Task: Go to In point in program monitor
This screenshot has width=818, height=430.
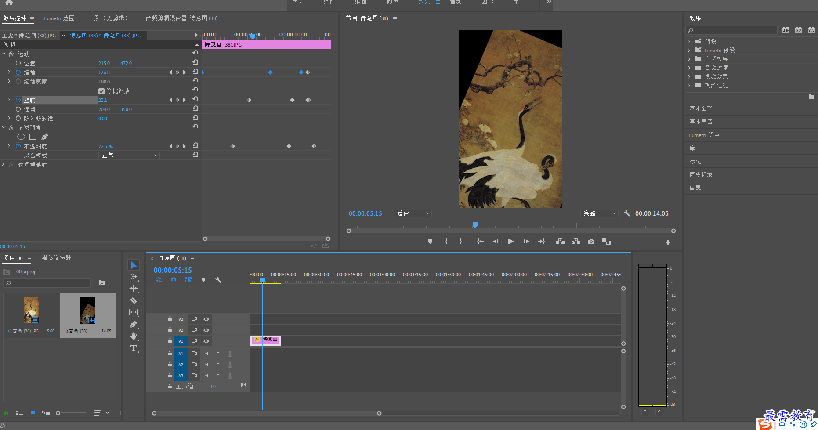Action: (481, 241)
